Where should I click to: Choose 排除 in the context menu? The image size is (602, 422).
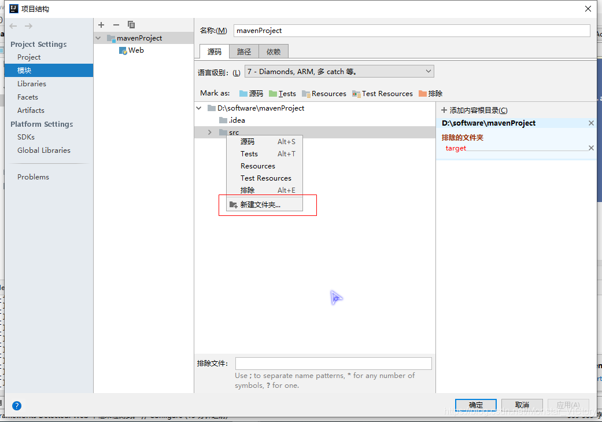pyautogui.click(x=265, y=190)
